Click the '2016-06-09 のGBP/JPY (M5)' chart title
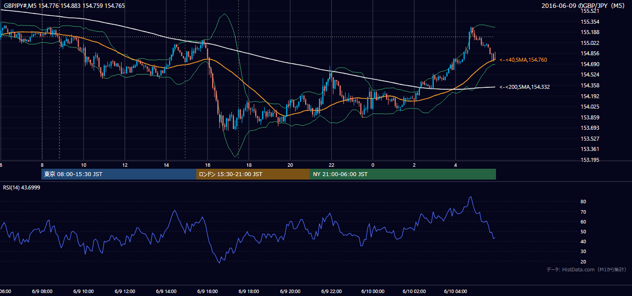This screenshot has height=296, width=632. pos(584,5)
